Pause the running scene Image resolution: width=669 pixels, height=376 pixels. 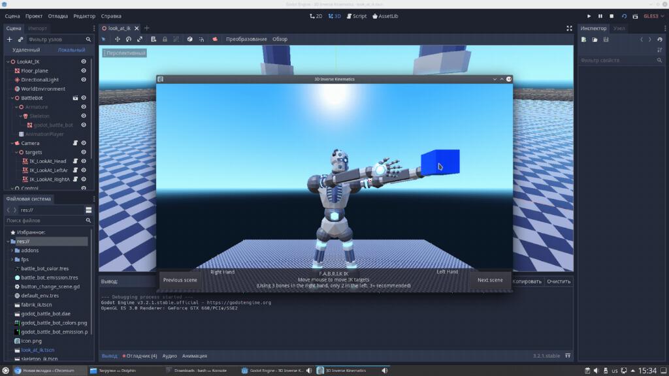(x=600, y=16)
